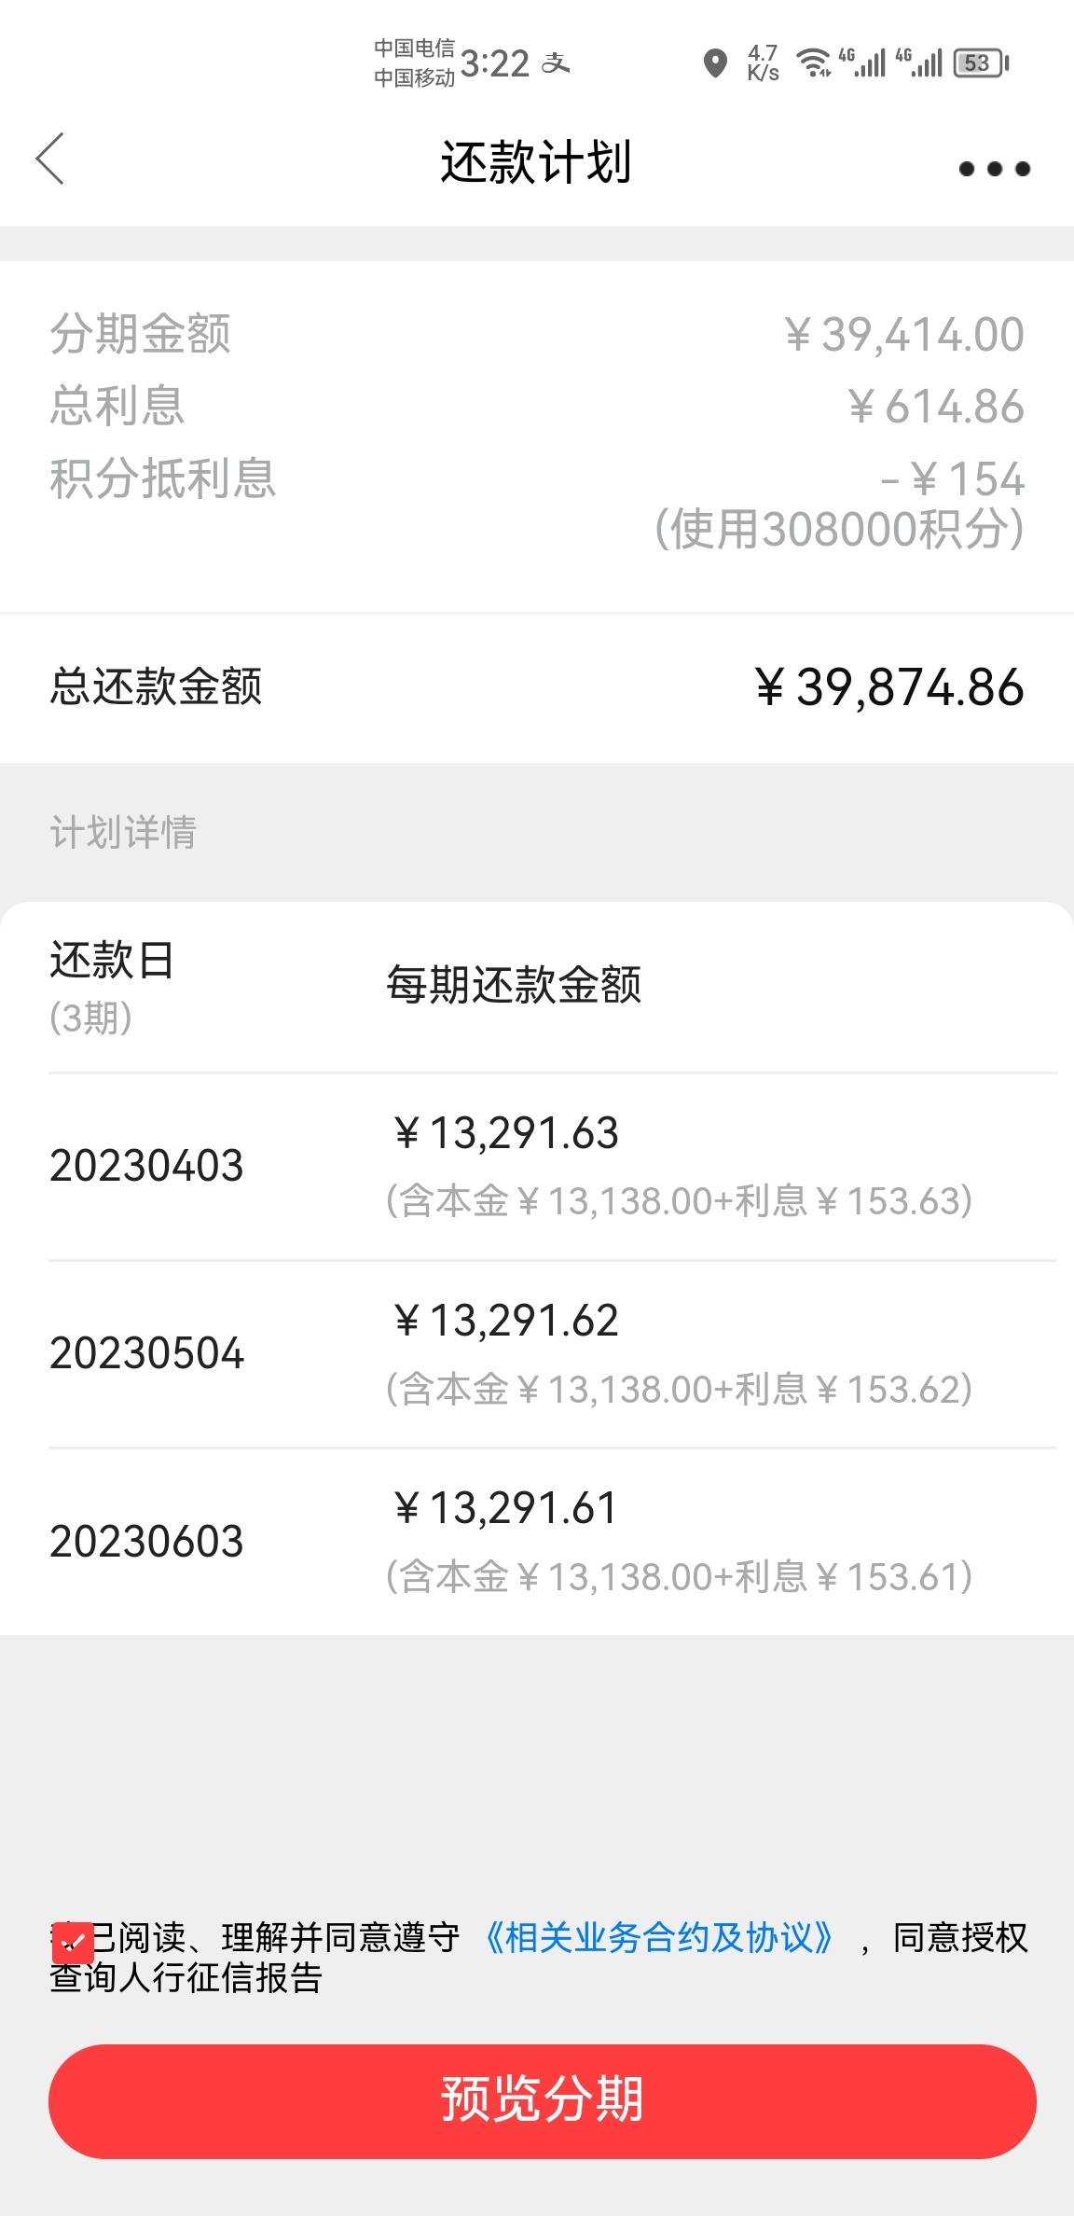
Task: Tap the Alipay notification icon
Action: click(556, 63)
